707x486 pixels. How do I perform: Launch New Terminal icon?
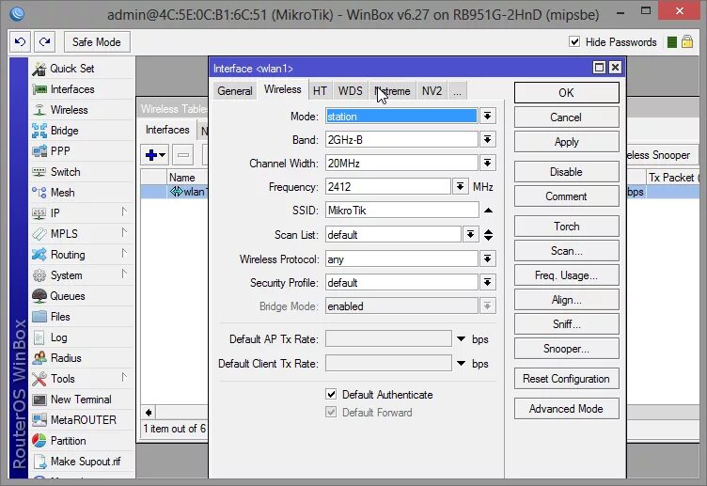tap(39, 400)
